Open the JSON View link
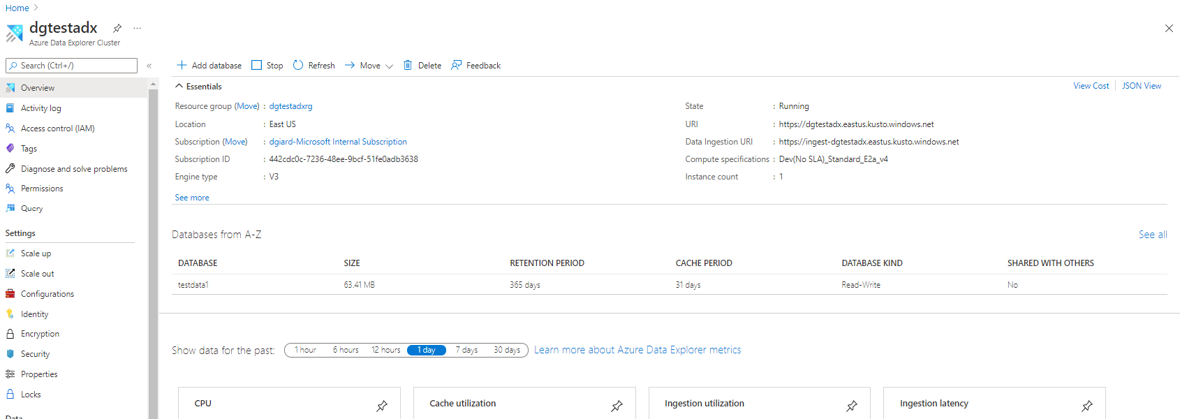The image size is (1180, 419). [1142, 86]
